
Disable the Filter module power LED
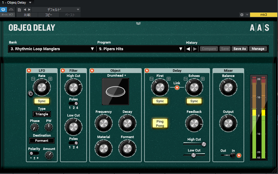point(63,71)
